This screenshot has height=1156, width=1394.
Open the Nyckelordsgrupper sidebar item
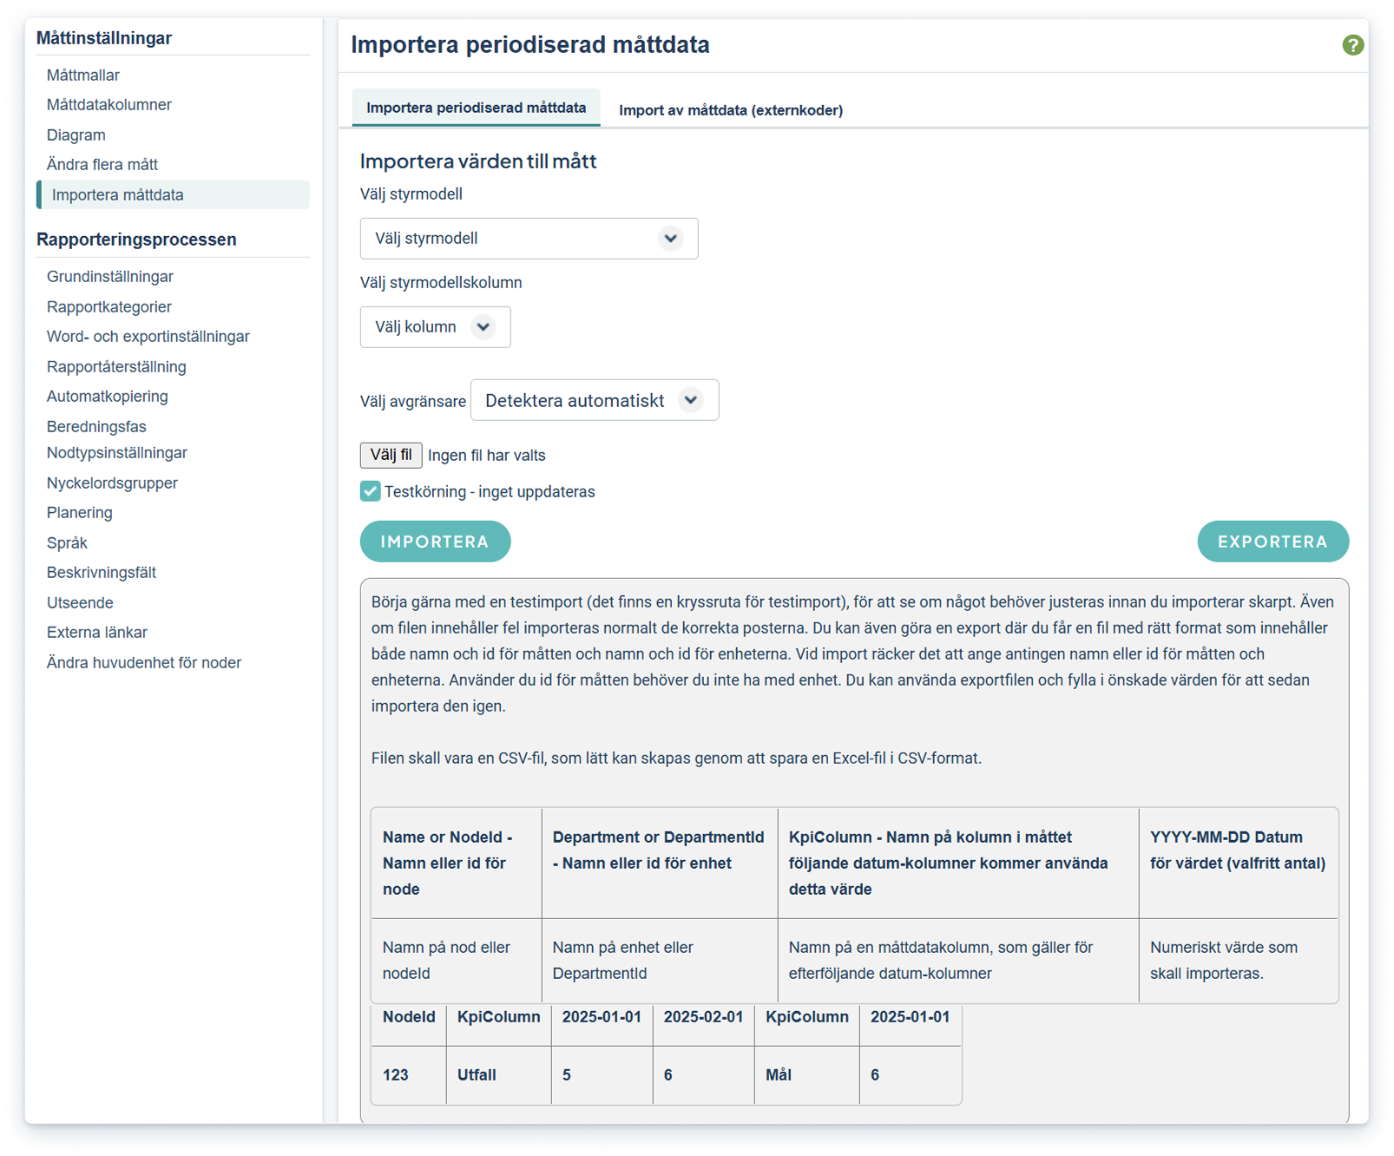tap(112, 483)
